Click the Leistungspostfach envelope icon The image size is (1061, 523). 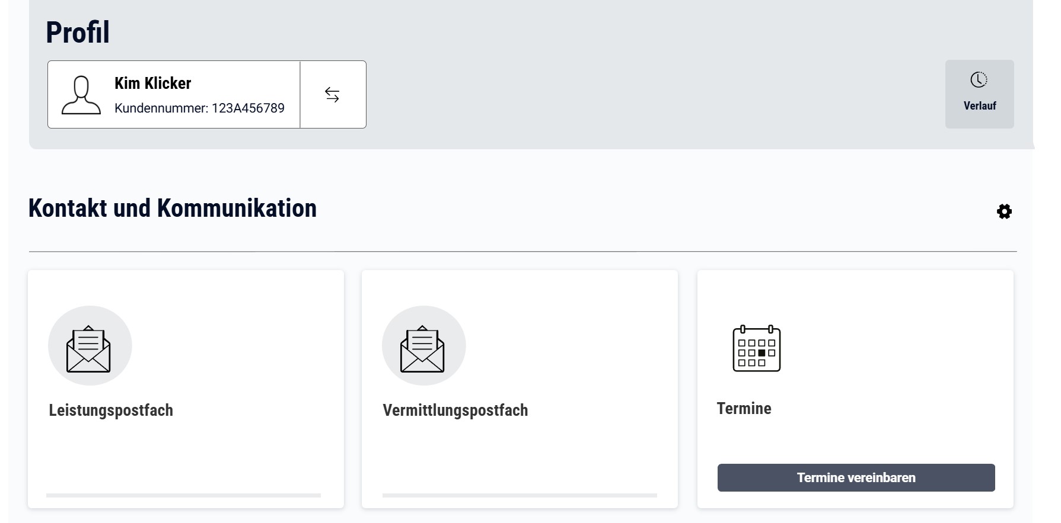tap(89, 348)
